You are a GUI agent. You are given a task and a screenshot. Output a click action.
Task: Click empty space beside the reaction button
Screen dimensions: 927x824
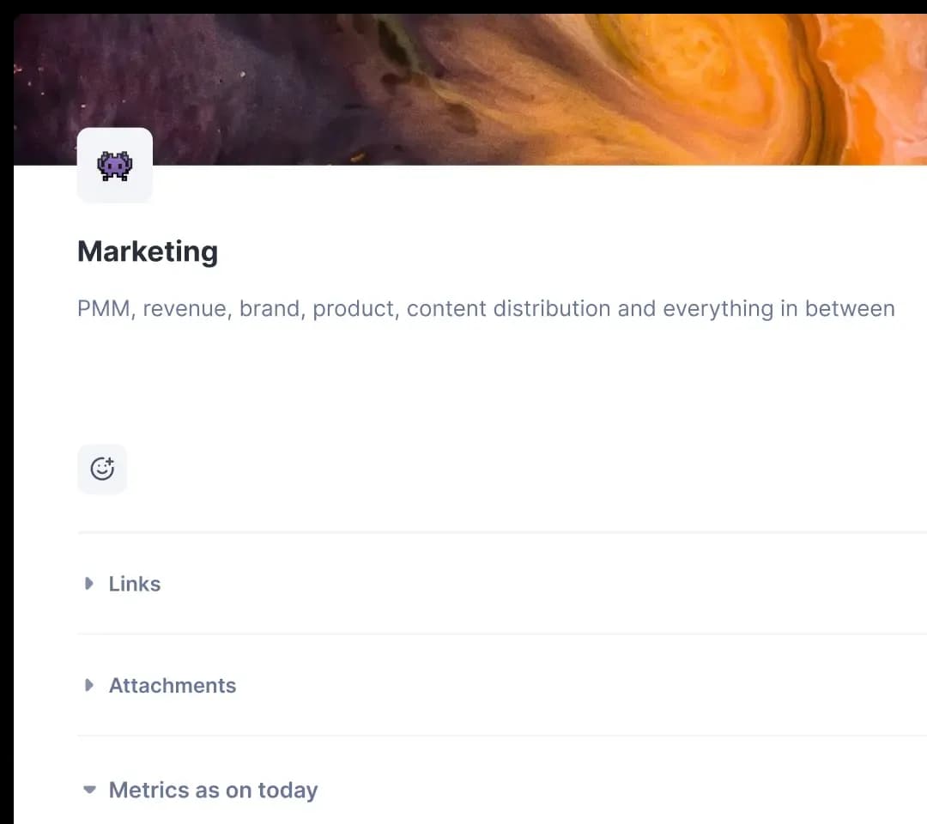pyautogui.click(x=429, y=469)
